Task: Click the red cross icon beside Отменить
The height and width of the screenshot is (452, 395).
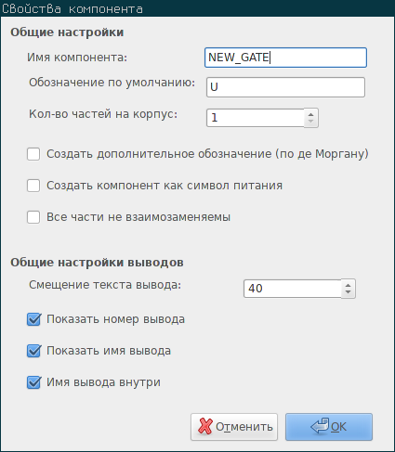Action: coord(205,426)
